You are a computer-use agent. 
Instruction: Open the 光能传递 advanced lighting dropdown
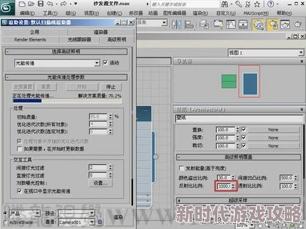point(57,63)
